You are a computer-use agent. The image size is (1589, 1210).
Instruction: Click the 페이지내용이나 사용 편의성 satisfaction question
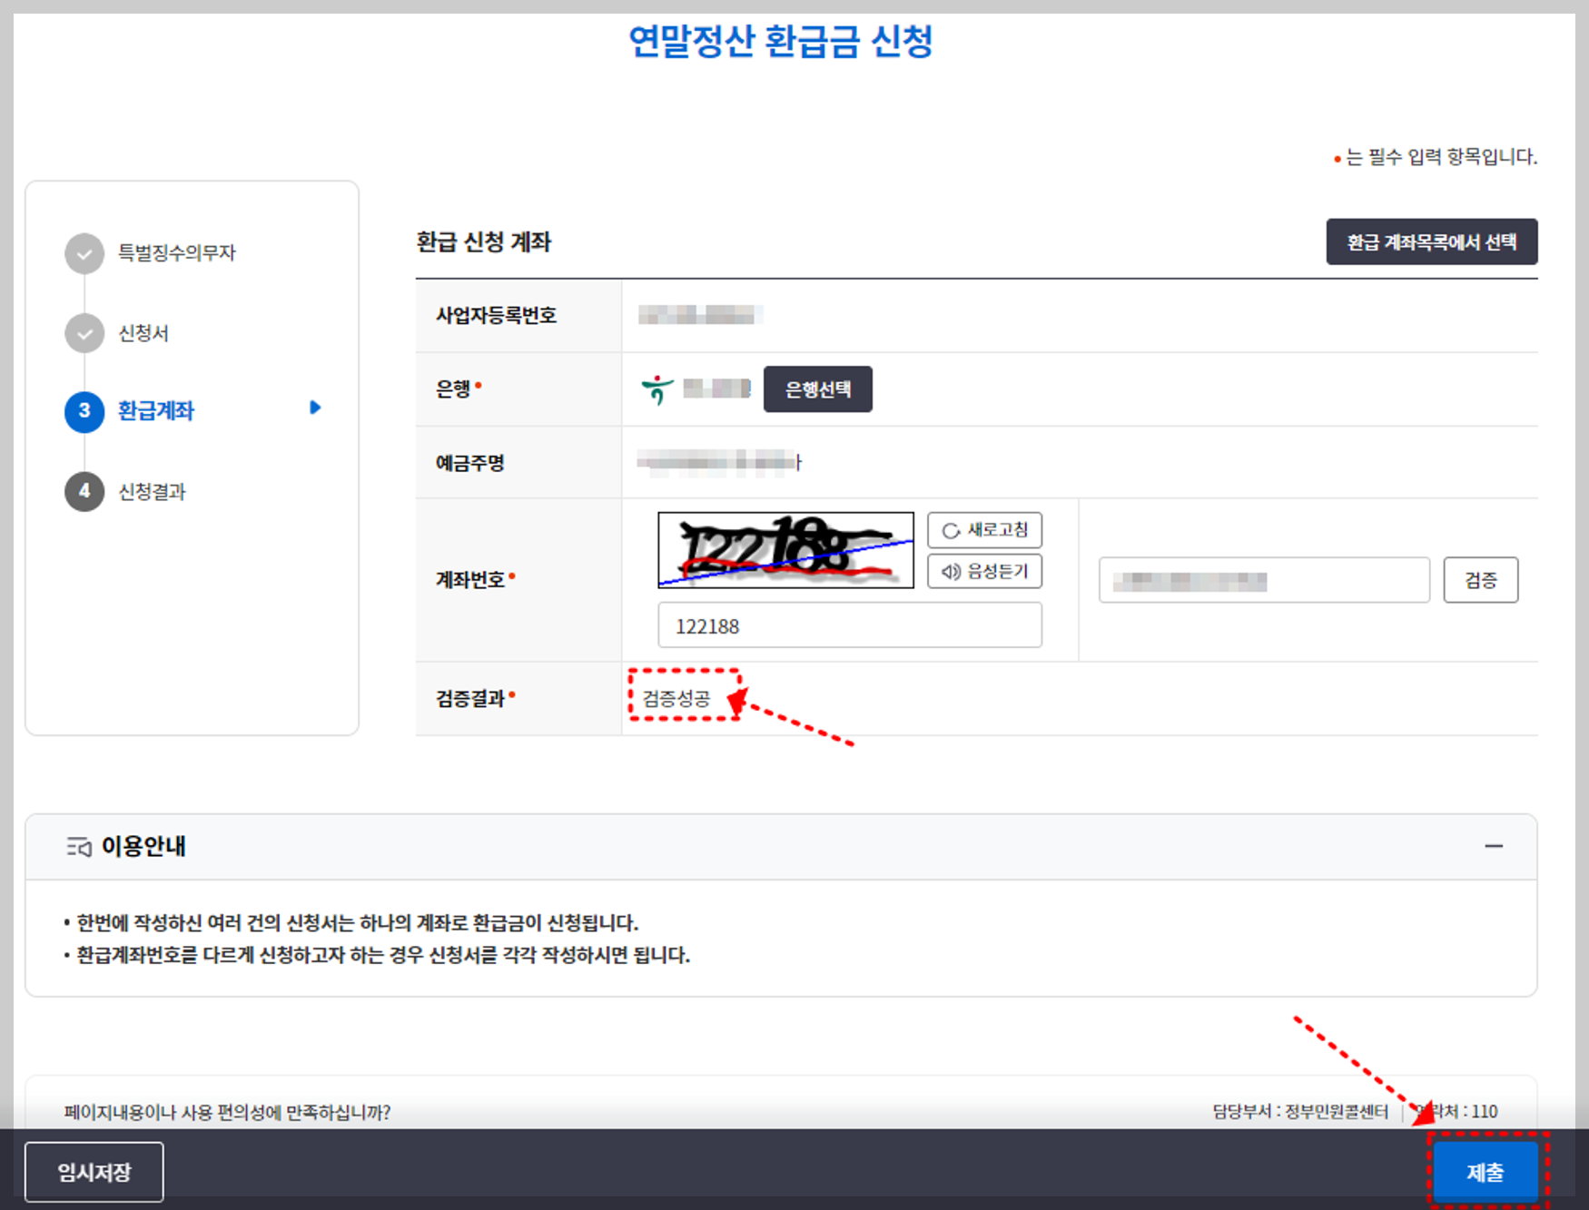[227, 1112]
